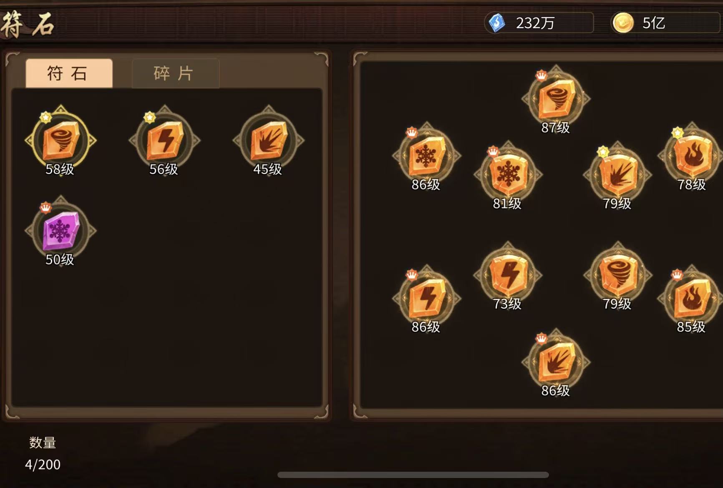Select the 58级 tornado rune stone
Image resolution: width=723 pixels, height=488 pixels.
click(61, 141)
